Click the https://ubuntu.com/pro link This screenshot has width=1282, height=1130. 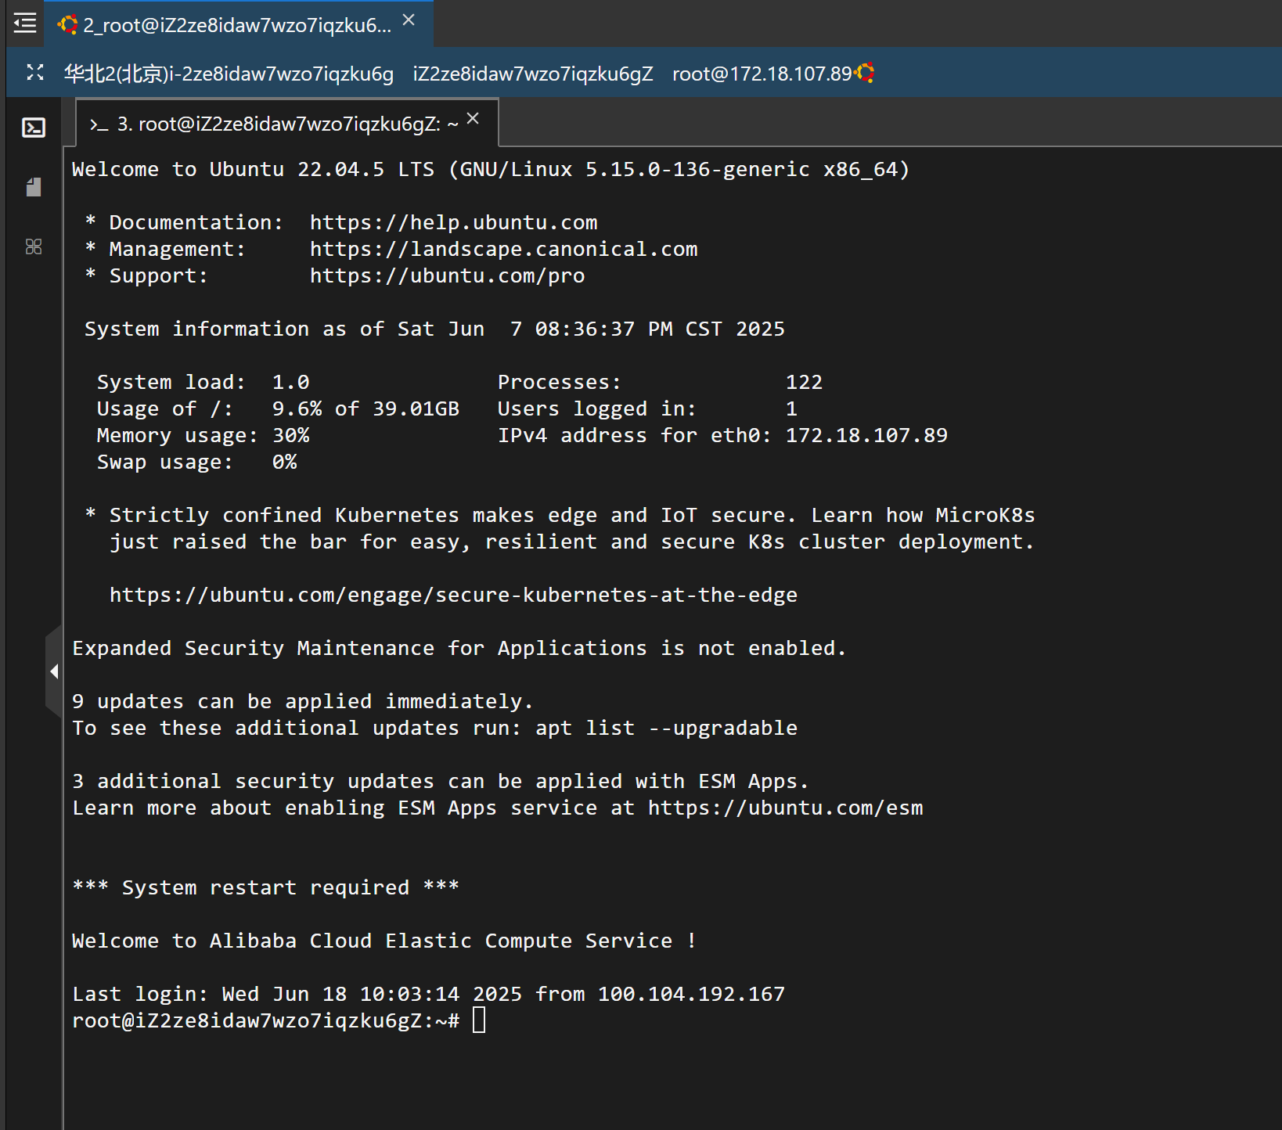tap(447, 275)
